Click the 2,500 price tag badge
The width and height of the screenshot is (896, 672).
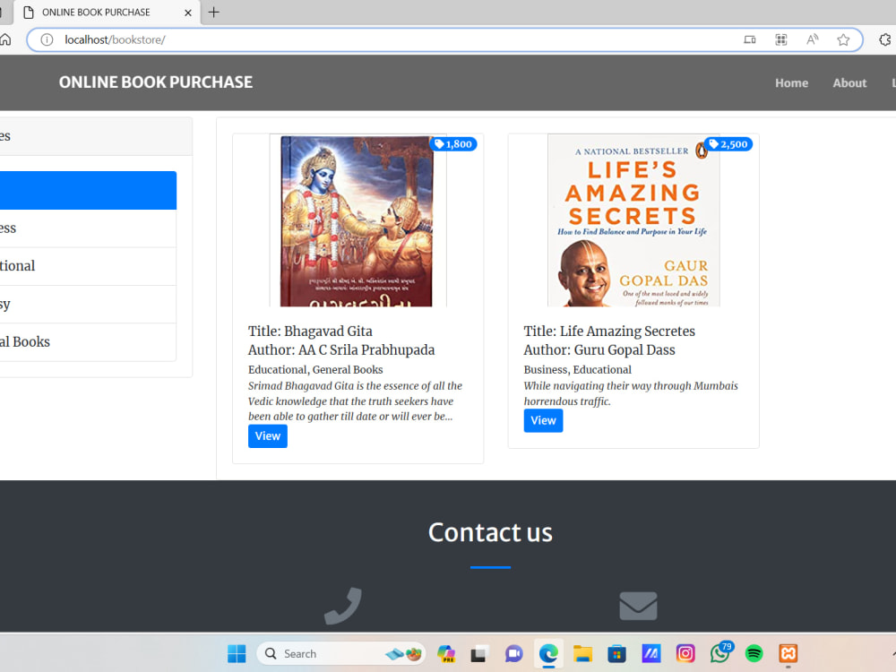coord(728,144)
